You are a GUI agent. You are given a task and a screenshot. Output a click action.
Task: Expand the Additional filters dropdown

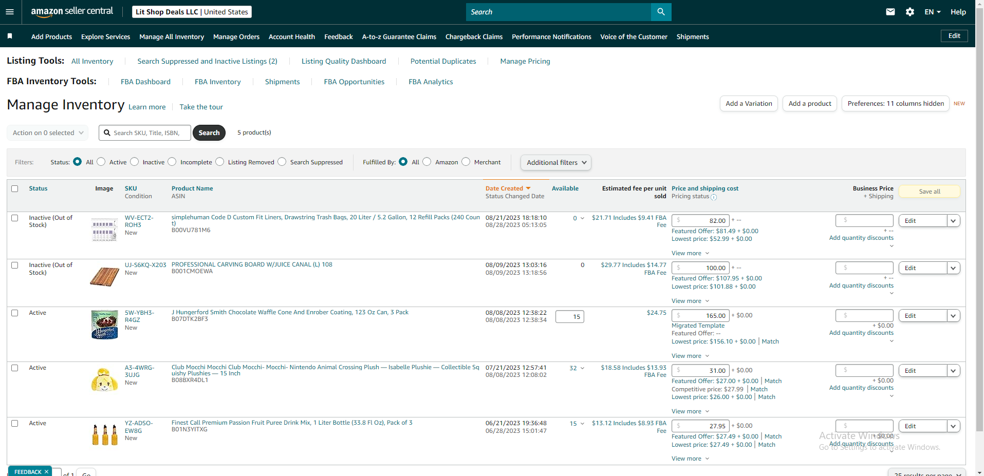click(x=556, y=162)
